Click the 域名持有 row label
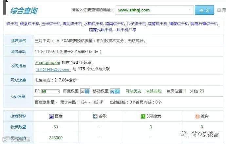The image size is (226, 144). coord(18,66)
